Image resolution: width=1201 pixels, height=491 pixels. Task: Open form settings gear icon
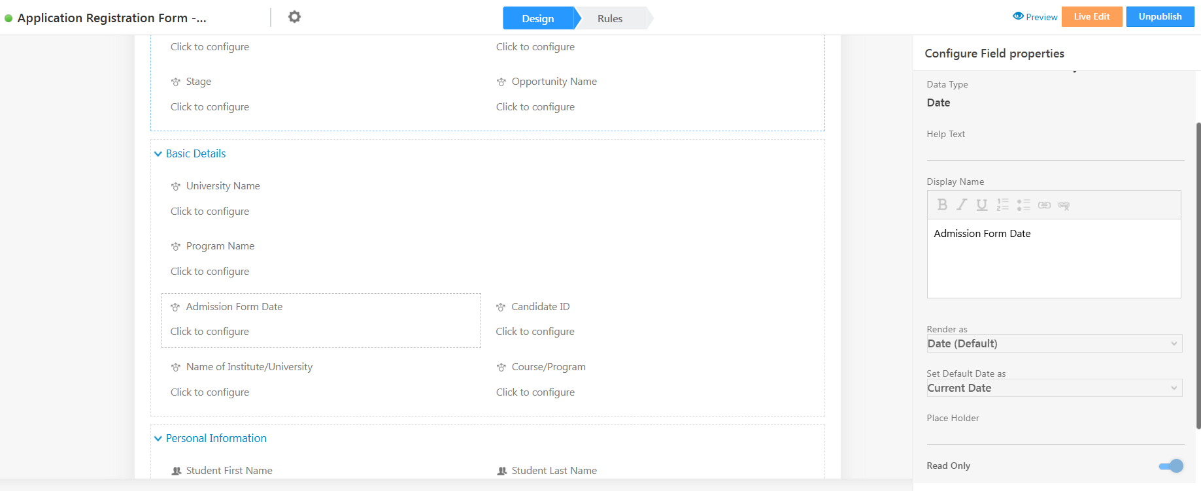pos(295,17)
